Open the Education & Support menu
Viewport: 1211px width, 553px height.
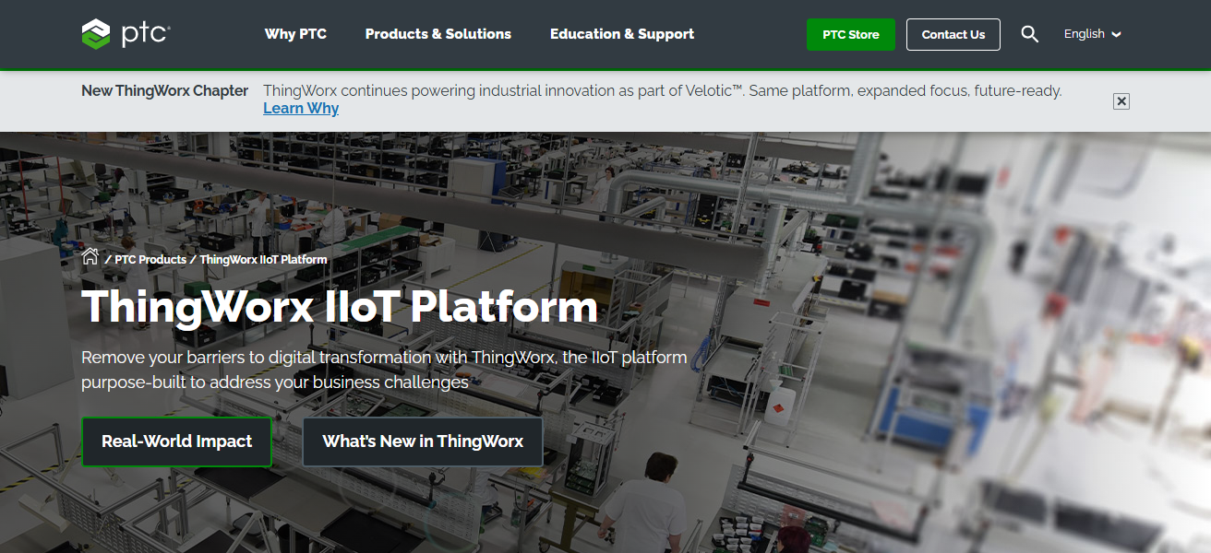622,34
